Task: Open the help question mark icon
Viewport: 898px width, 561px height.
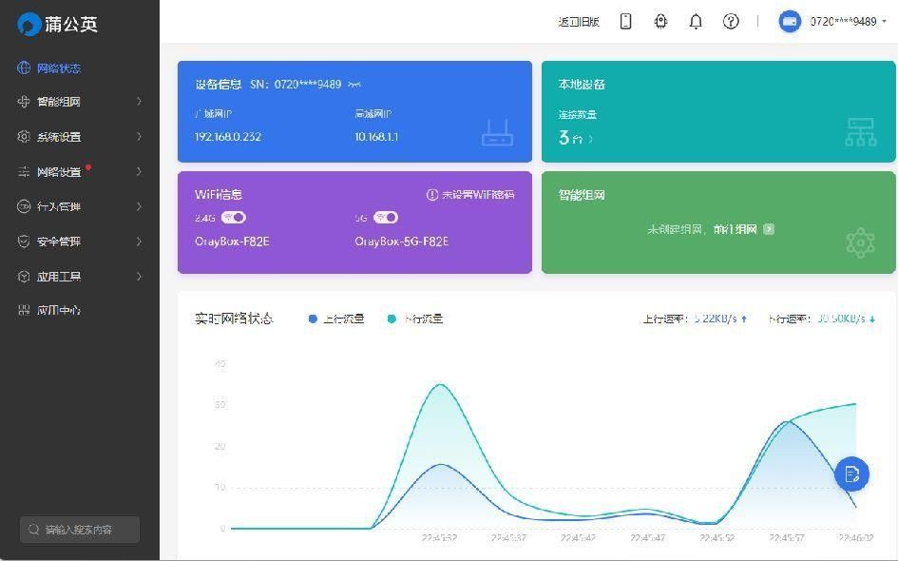Action: 730,21
